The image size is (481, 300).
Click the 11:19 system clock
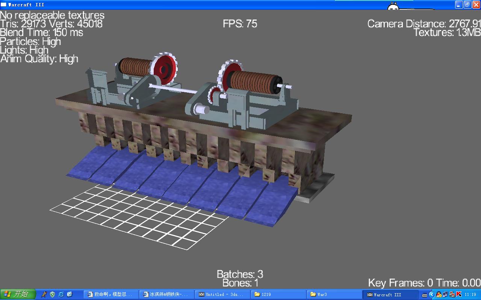(470, 295)
